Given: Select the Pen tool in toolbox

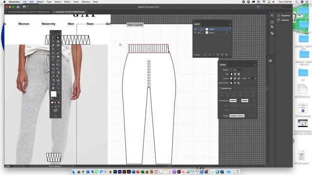Looking at the screenshot, I should tap(53, 45).
